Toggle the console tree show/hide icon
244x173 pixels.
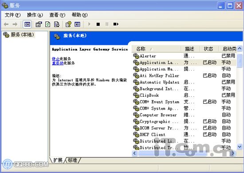click(x=27, y=24)
